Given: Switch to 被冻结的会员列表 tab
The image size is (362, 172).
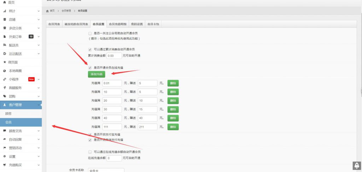Looking at the screenshot, I should pyautogui.click(x=76, y=24).
